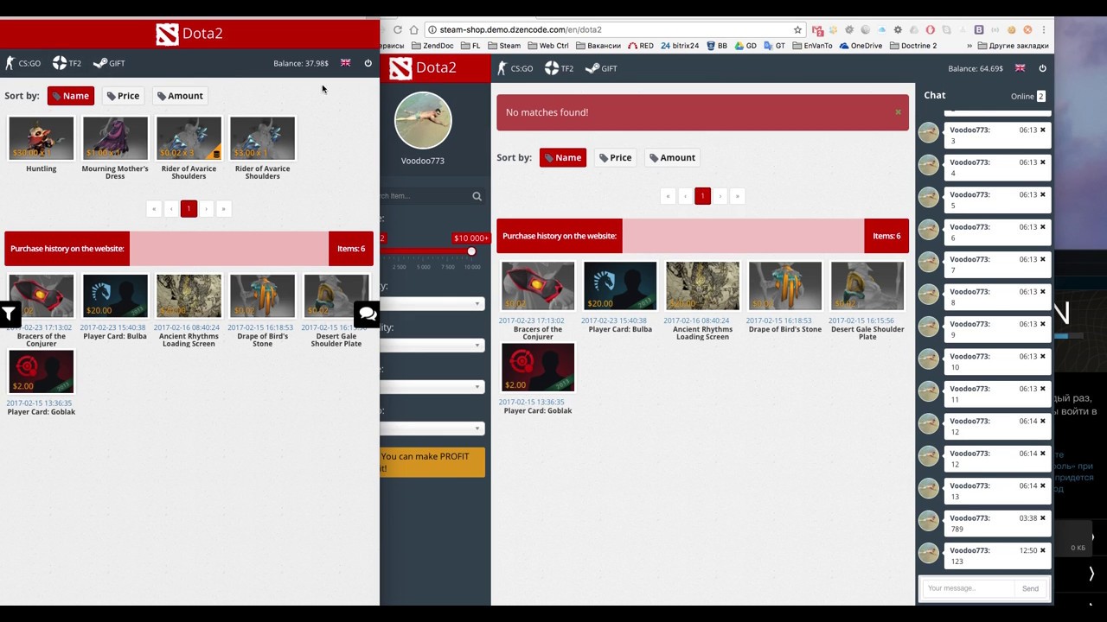This screenshot has width=1107, height=622.
Task: Open TF2 shop in browser window
Action: click(560, 68)
